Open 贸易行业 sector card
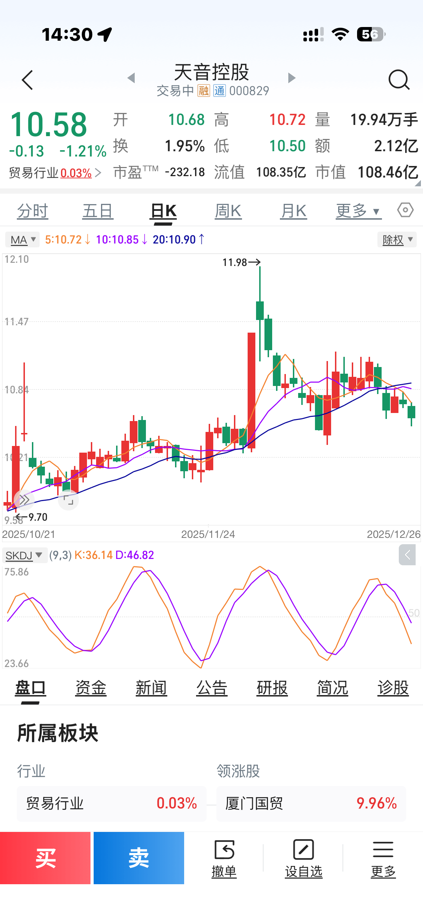423x920 pixels. 112,804
